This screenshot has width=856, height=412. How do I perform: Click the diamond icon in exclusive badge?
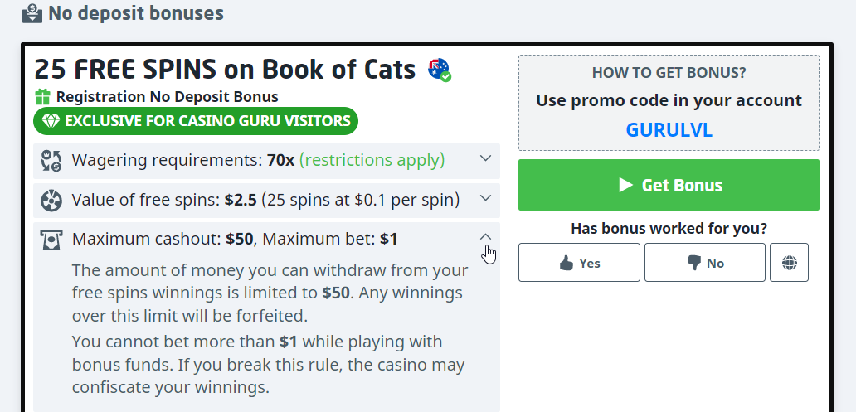(51, 121)
